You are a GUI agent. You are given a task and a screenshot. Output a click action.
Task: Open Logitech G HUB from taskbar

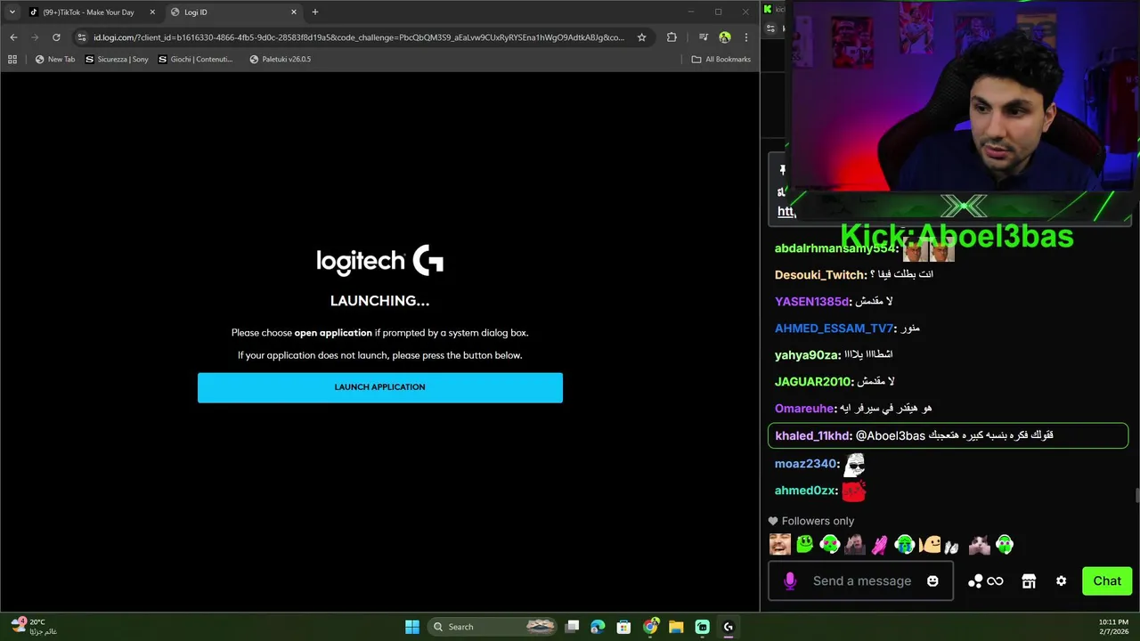tap(728, 627)
